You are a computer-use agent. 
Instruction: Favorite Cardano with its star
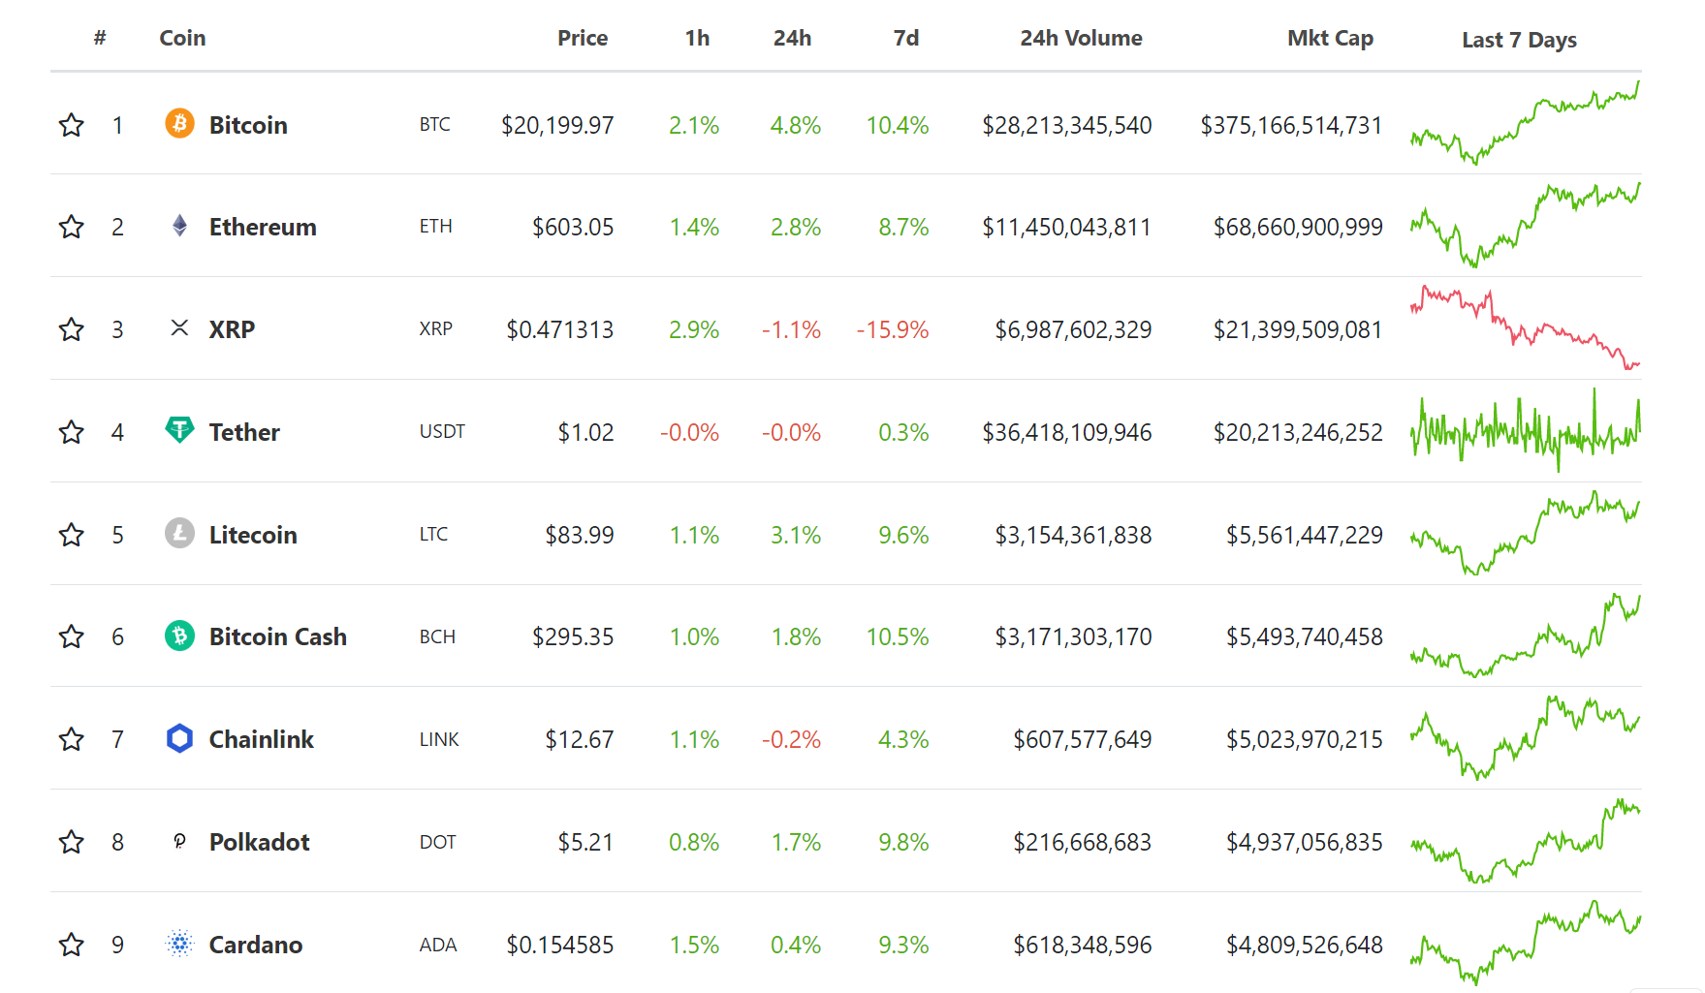[72, 945]
